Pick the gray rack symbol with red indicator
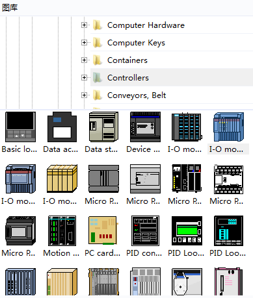The image size is (253, 298). click(x=145, y=282)
